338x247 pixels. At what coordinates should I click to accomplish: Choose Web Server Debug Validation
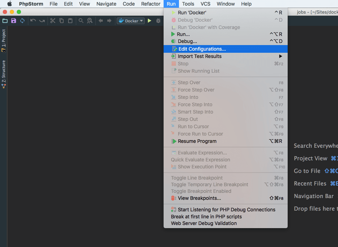[225, 223]
